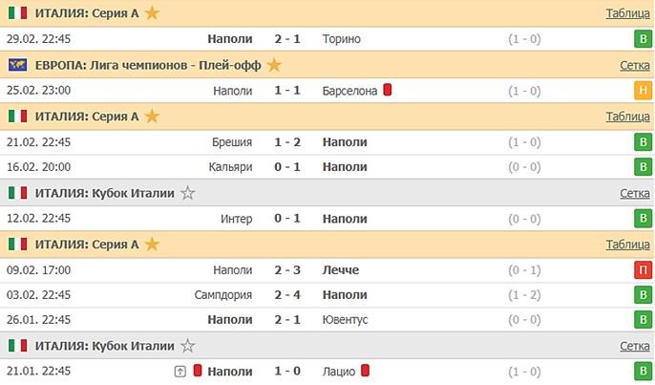
Task: Open the Таблица link in the top Серия А header
Action: pos(627,13)
